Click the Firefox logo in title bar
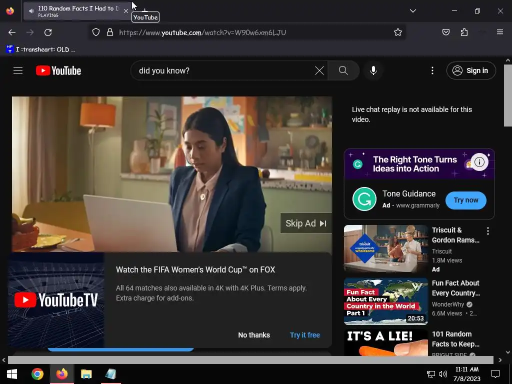 pos(10,11)
